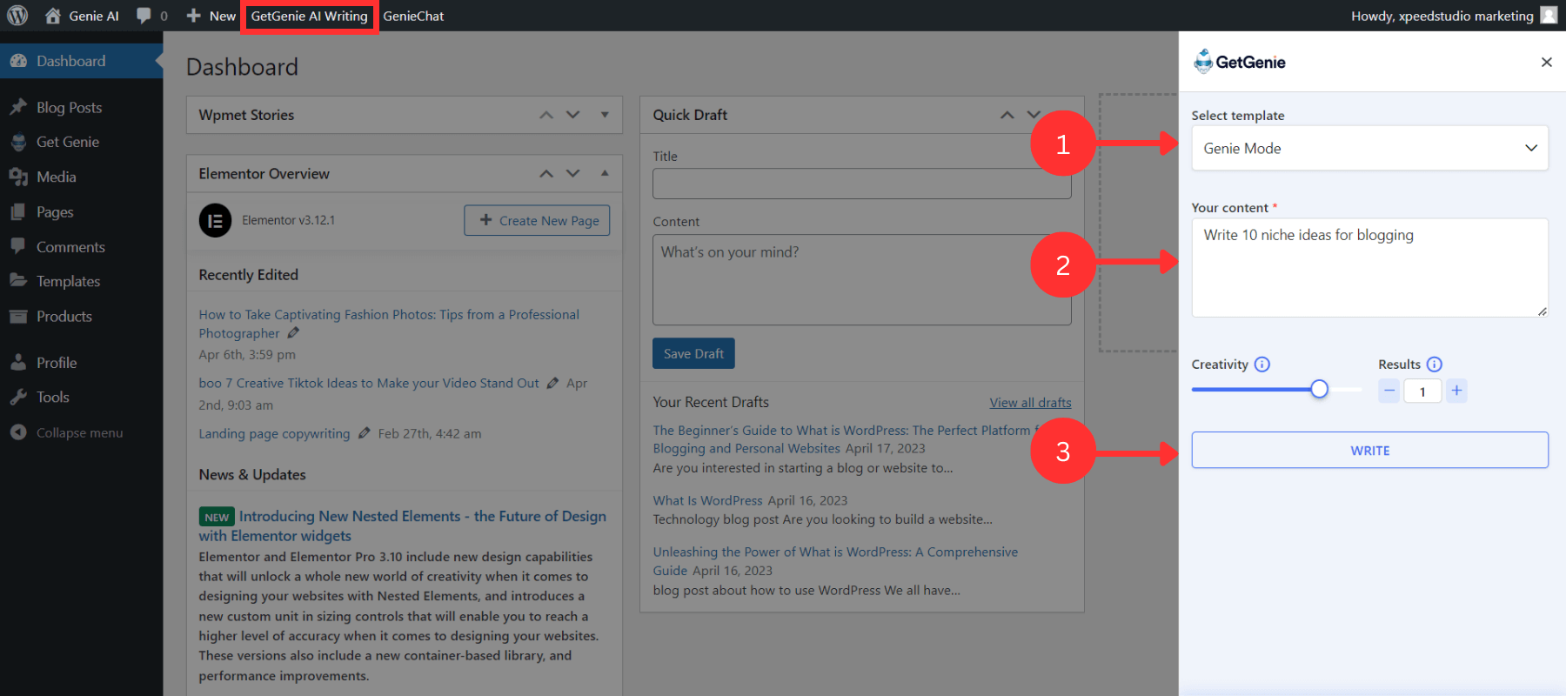This screenshot has width=1566, height=696.
Task: Open the Genie Mode template dropdown
Action: [1369, 148]
